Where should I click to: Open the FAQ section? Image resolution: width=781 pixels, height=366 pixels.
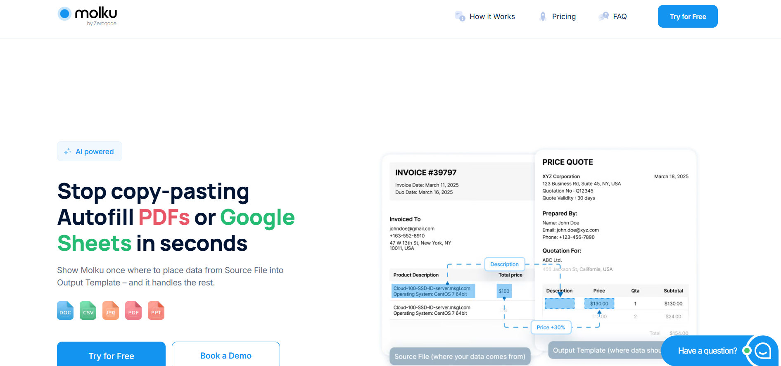click(x=620, y=17)
